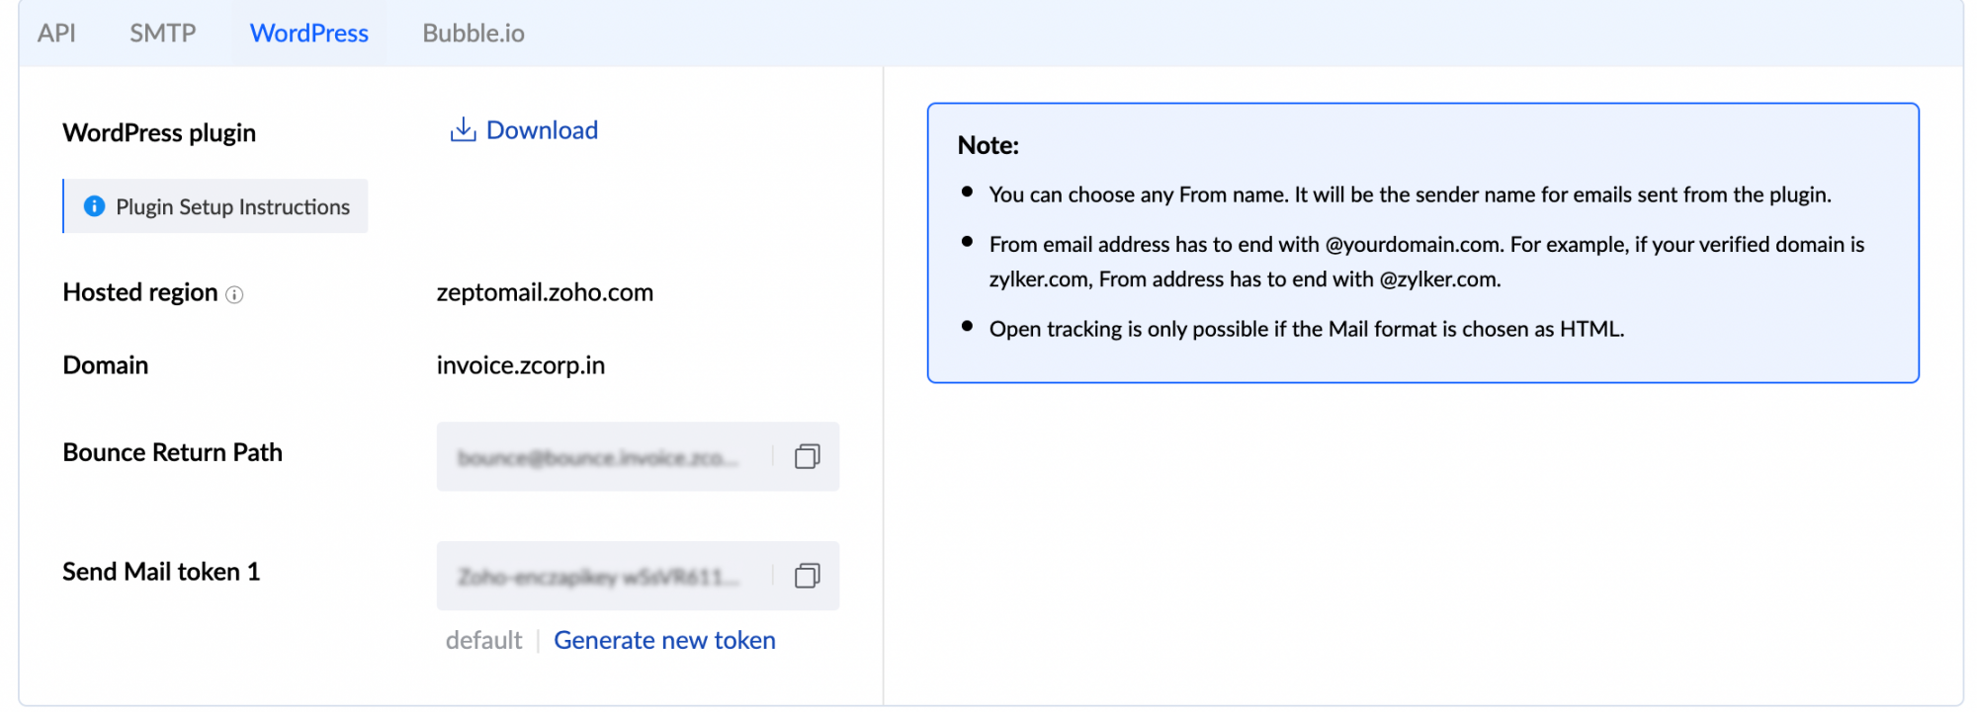The width and height of the screenshot is (1977, 712).
Task: Click the Send Mail token 1 label
Action: tap(160, 571)
